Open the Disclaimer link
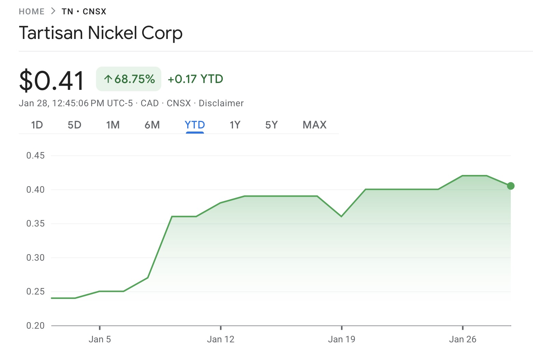Viewport: 533px width, 356px height. (221, 103)
